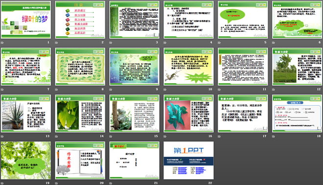Select slide 6 thumbnail with green cloud callouts
Screen dimensions: 323x185
tap(297, 20)
